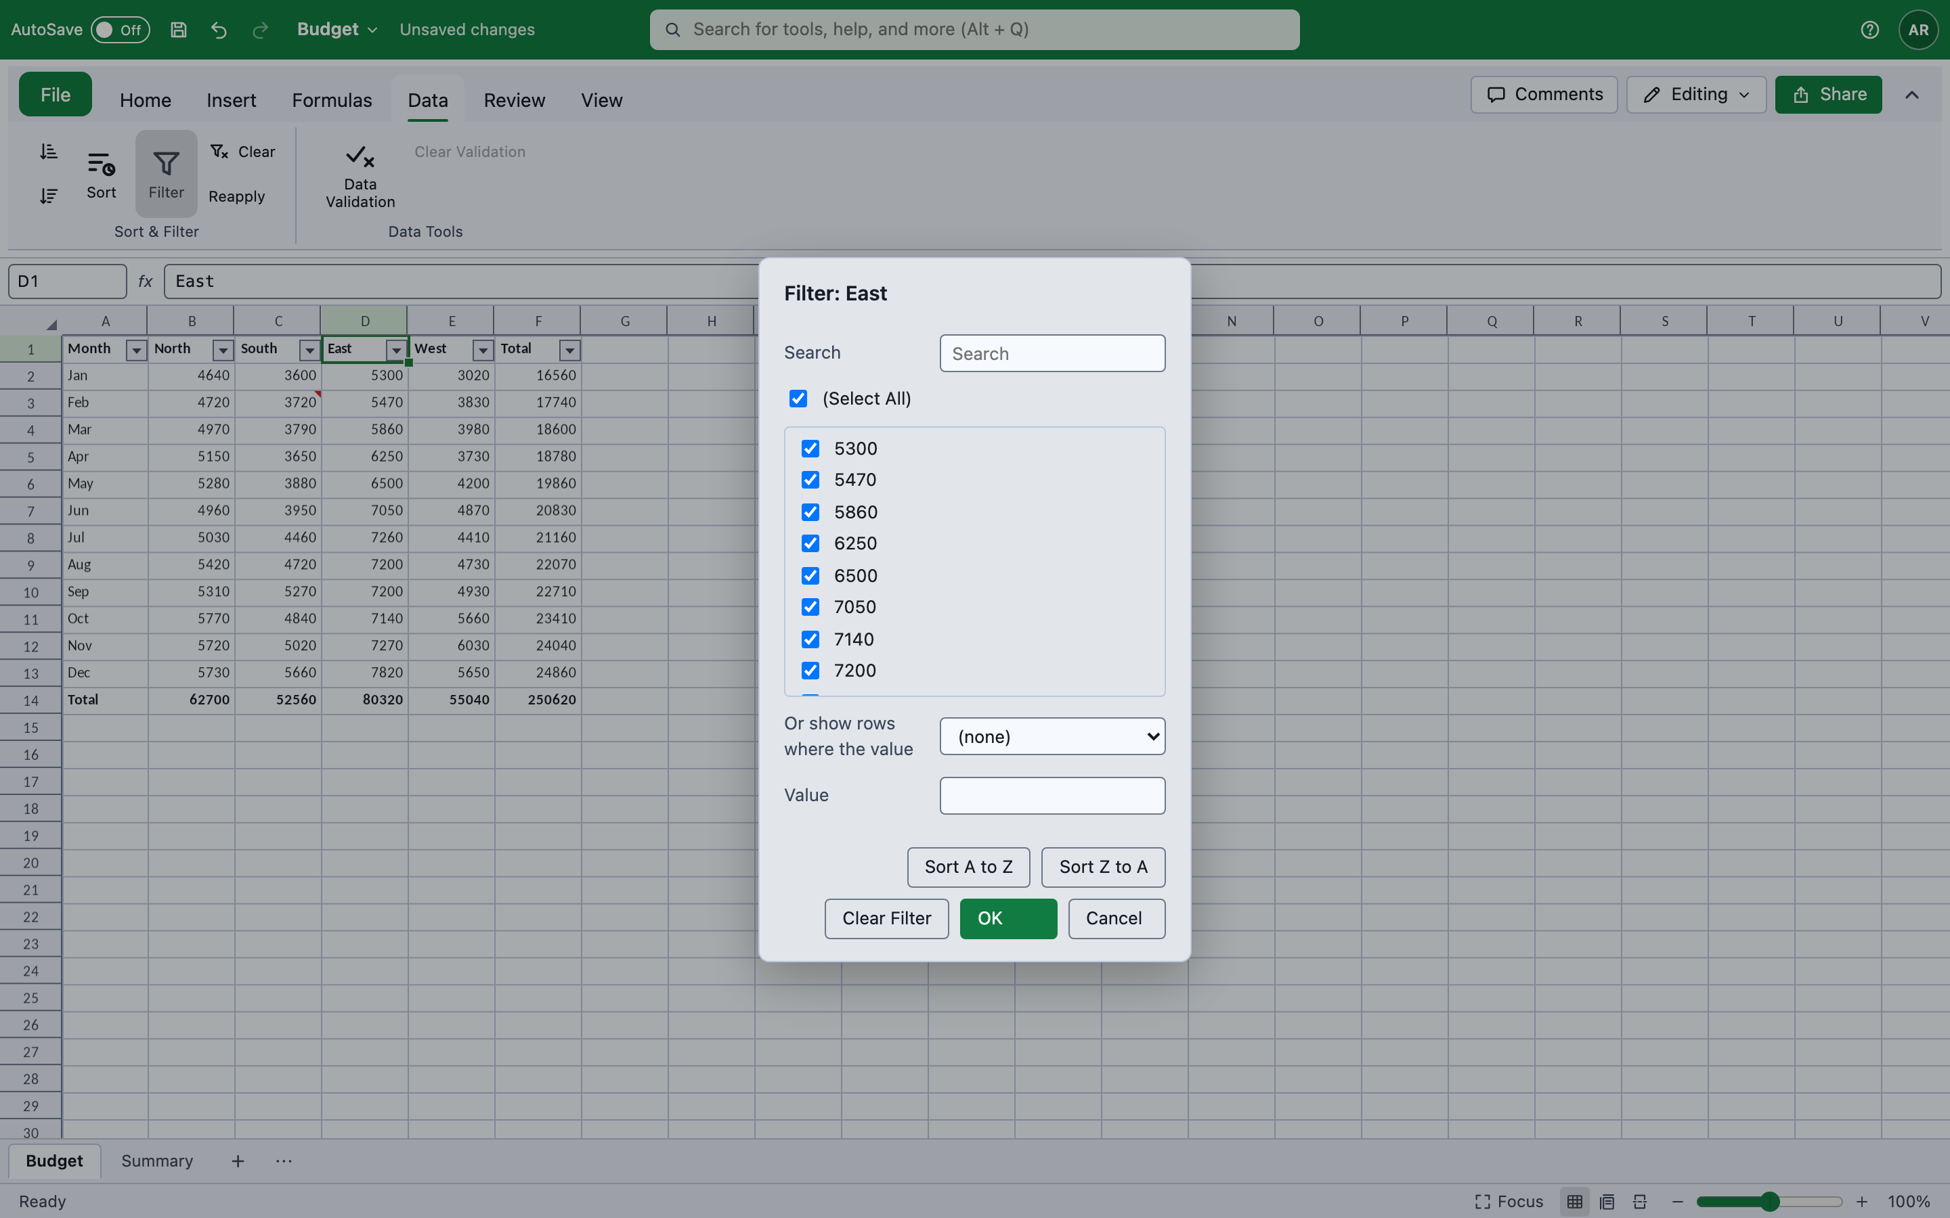Open the show rows condition dropdown
Viewport: 1950px width, 1218px height.
(x=1052, y=736)
